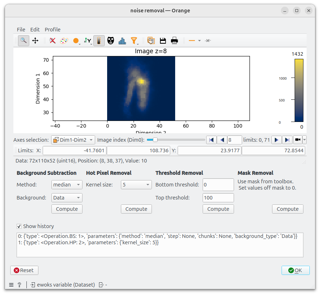Image resolution: width=320 pixels, height=295 pixels.
Task: Expand the Kernel size dropdown
Action: 136,185
